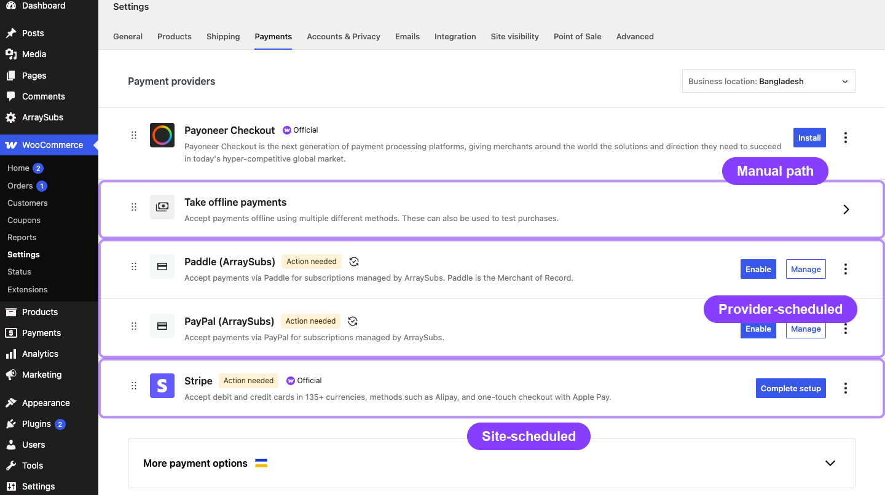Click drag handle for Take offline payments
Screen dimensions: 885x495
tap(134, 207)
